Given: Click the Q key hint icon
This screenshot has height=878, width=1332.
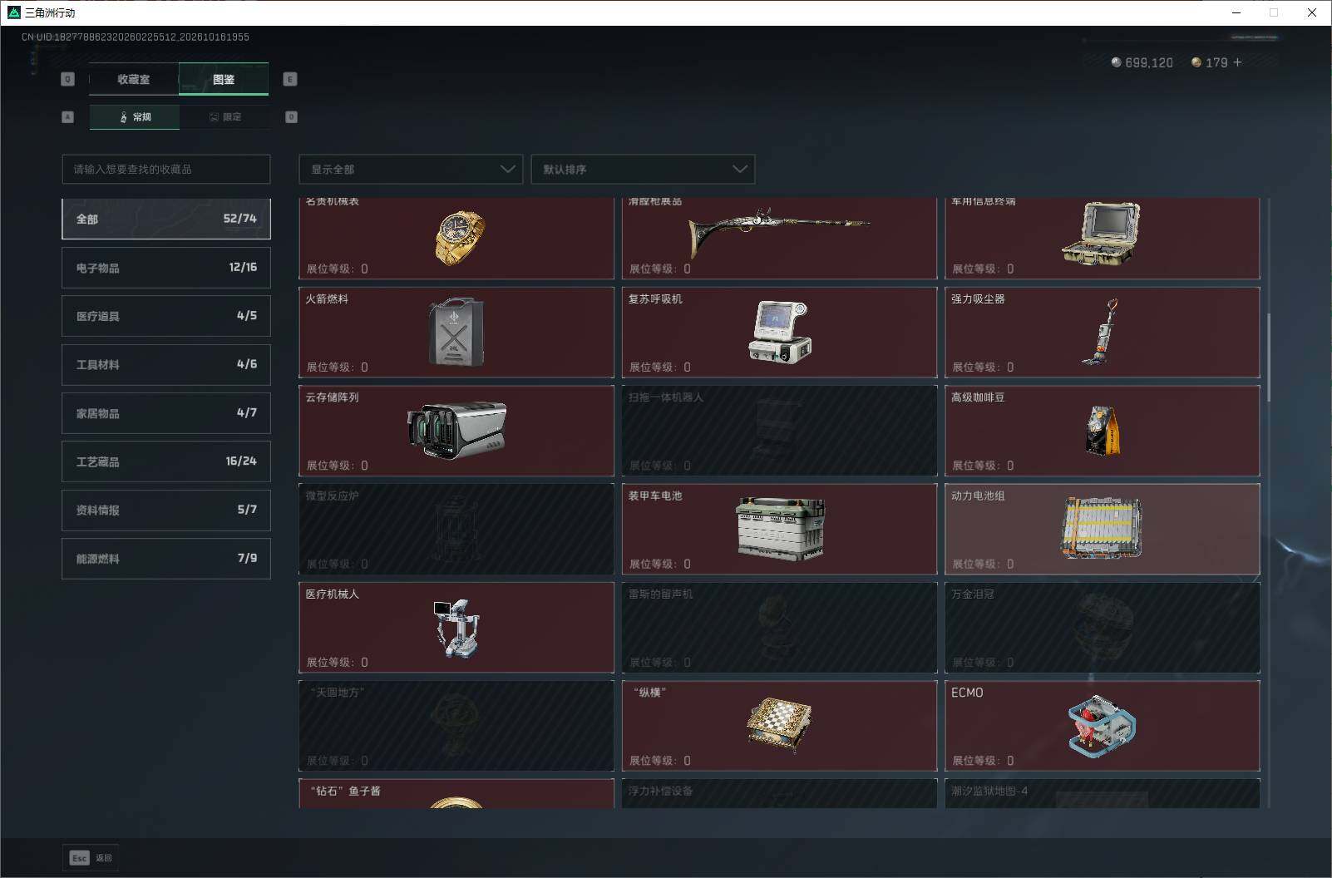Looking at the screenshot, I should pos(68,79).
